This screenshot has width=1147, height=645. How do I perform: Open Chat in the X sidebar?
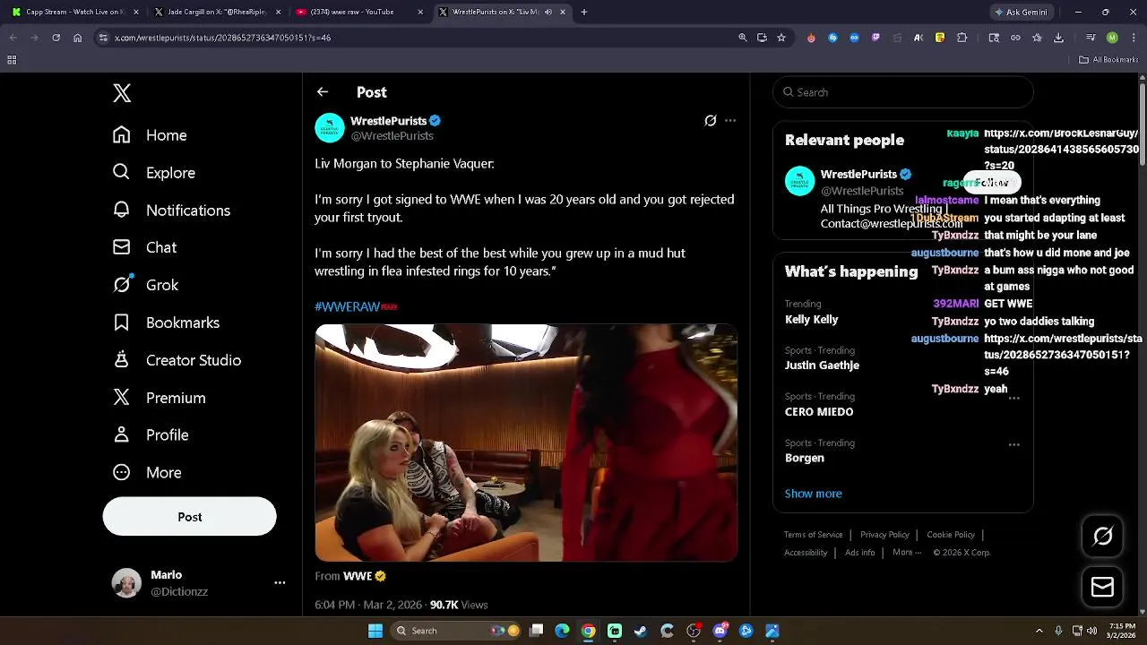pos(144,247)
